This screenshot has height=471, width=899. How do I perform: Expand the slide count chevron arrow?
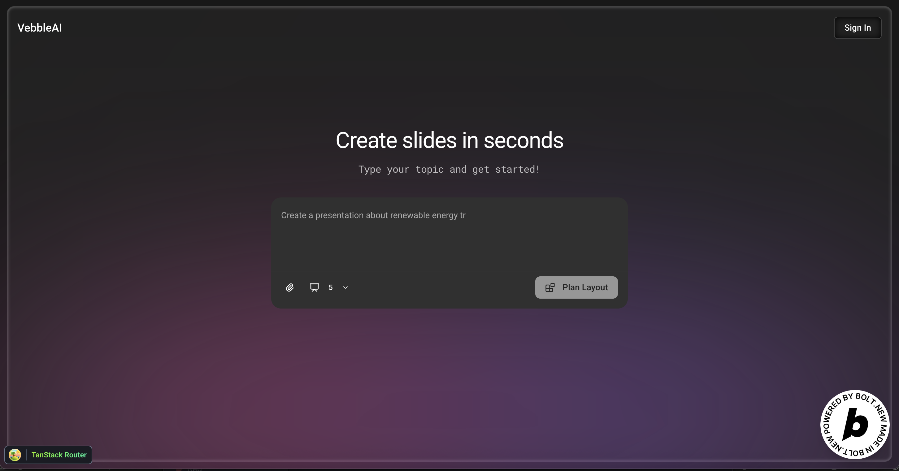[345, 287]
